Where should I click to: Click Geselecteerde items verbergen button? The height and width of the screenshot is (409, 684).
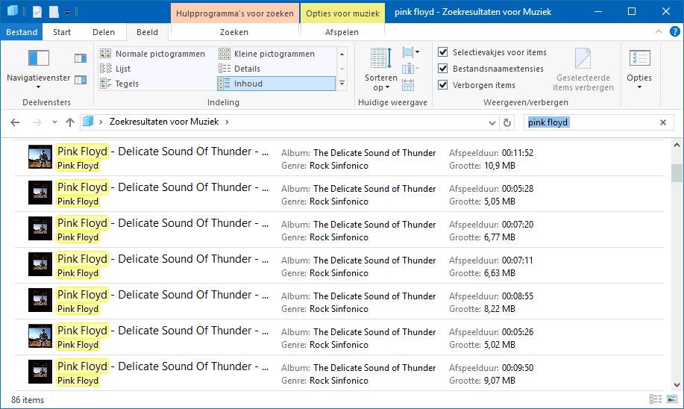point(583,69)
